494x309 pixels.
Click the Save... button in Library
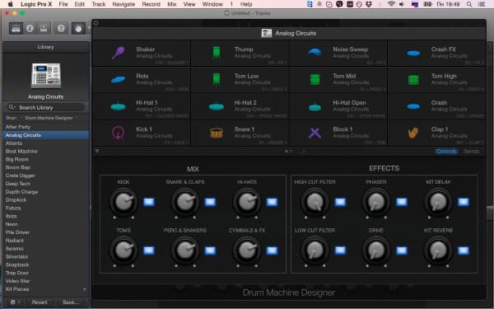point(71,302)
